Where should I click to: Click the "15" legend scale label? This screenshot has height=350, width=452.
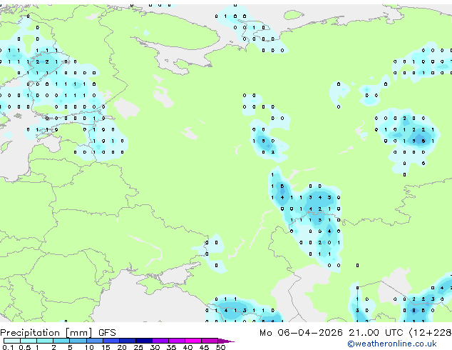pos(106,347)
